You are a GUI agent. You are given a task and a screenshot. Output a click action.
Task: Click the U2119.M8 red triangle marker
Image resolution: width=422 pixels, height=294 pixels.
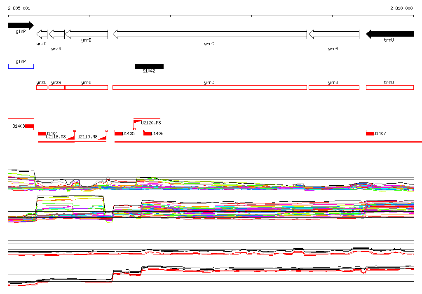click(103, 138)
